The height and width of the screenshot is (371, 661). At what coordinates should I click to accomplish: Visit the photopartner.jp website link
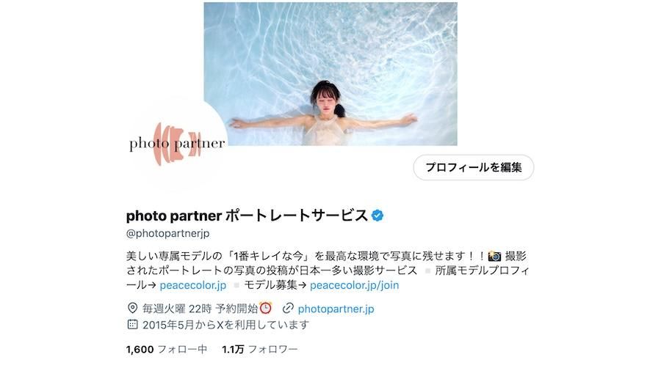coord(336,309)
